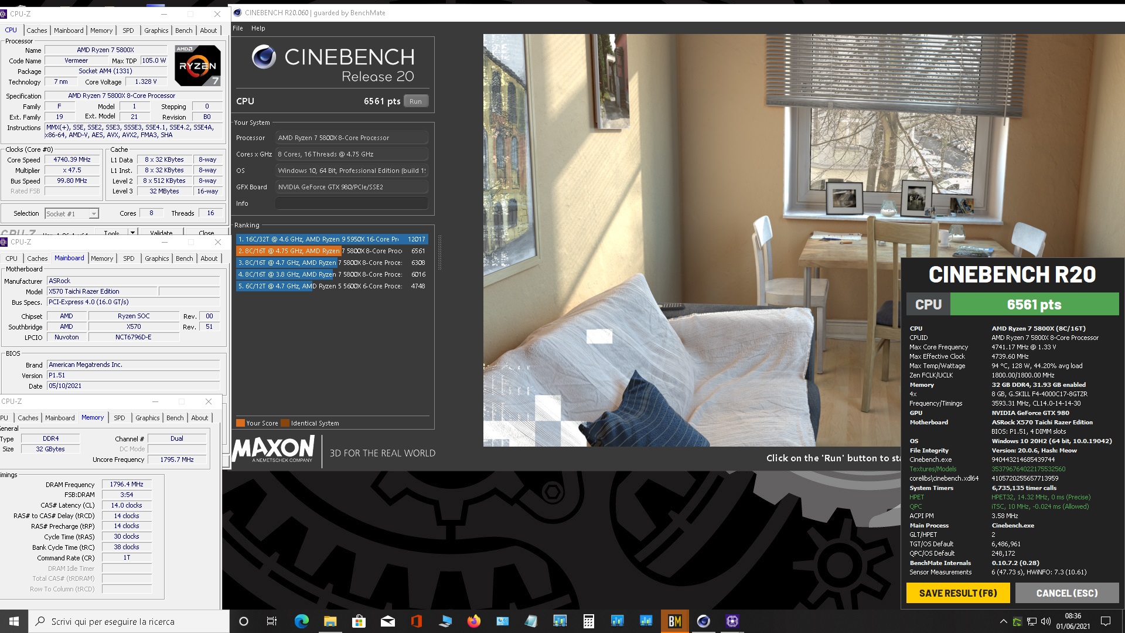This screenshot has height=633, width=1125.
Task: Switch to Caches tab in top CPU-Z
Action: pyautogui.click(x=36, y=30)
